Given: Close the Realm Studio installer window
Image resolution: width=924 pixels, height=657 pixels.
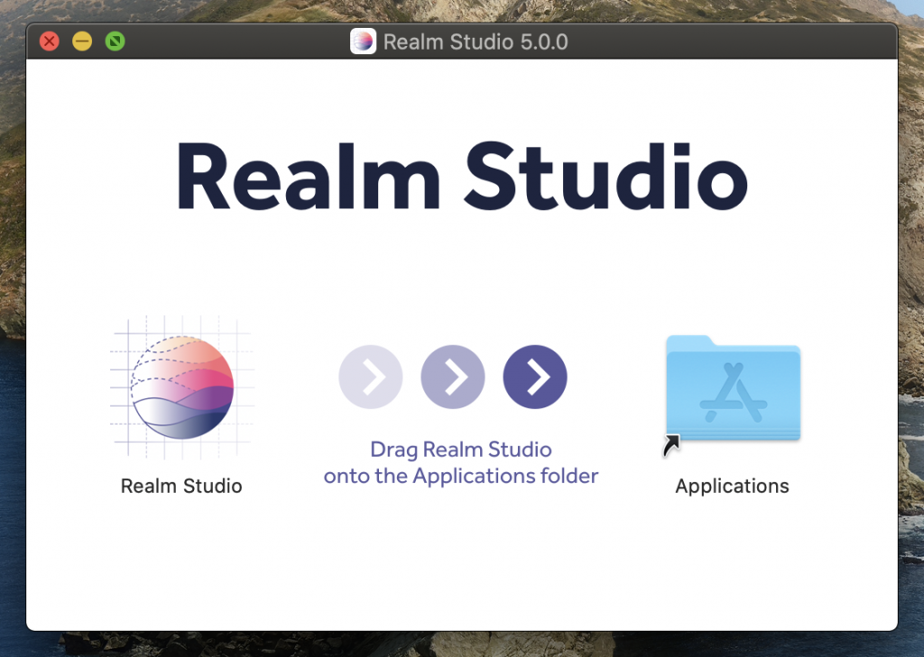Looking at the screenshot, I should 50,41.
